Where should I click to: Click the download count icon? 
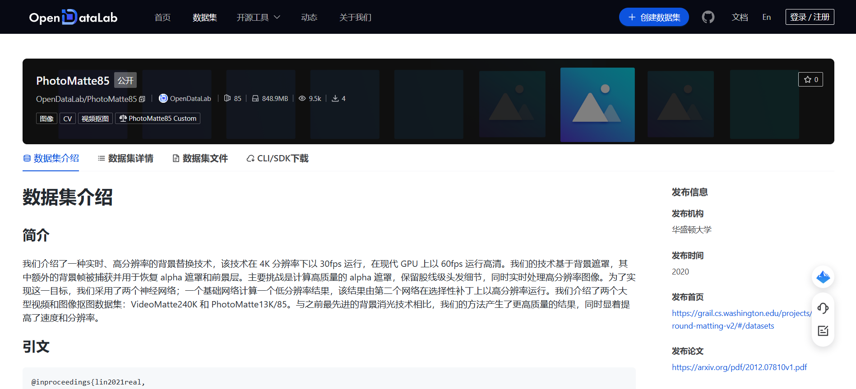pos(335,98)
